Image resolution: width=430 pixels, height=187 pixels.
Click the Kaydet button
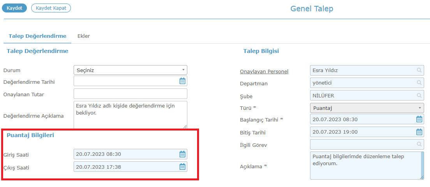click(x=14, y=8)
